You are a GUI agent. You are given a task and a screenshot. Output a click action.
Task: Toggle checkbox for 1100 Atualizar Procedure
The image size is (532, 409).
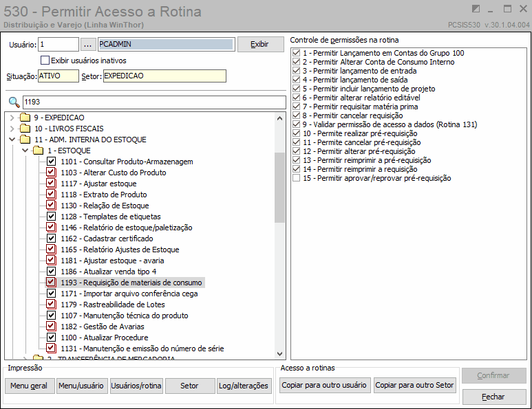tap(51, 337)
